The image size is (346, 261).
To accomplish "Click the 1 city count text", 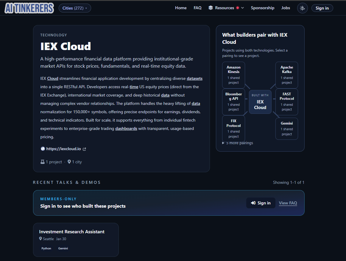I will pyautogui.click(x=77, y=162).
